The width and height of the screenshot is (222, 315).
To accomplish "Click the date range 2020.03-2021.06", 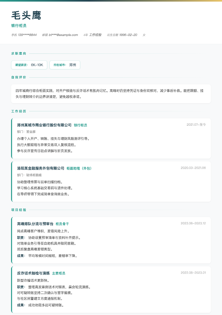I will click(193, 168).
